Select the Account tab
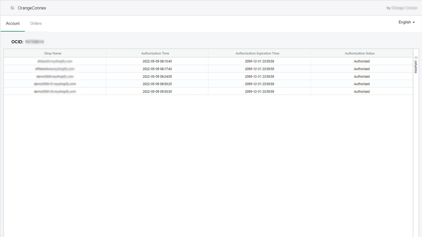The height and width of the screenshot is (237, 422). (x=13, y=23)
